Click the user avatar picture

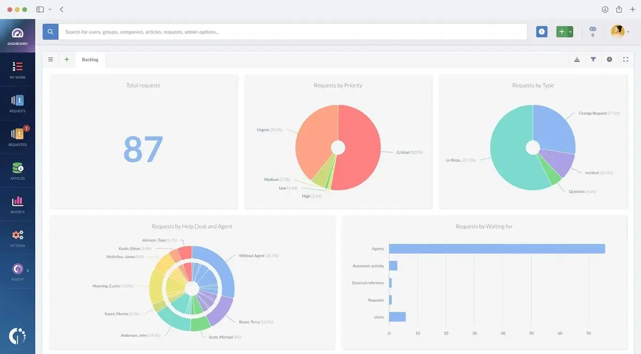(617, 32)
